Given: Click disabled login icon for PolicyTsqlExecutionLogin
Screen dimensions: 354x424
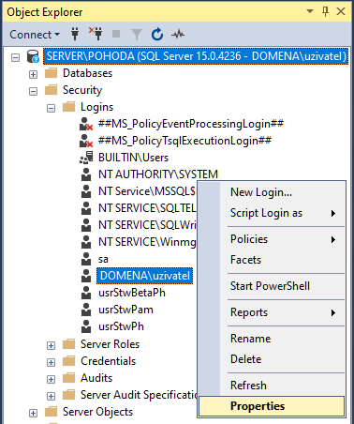Looking at the screenshot, I should pyautogui.click(x=86, y=141).
